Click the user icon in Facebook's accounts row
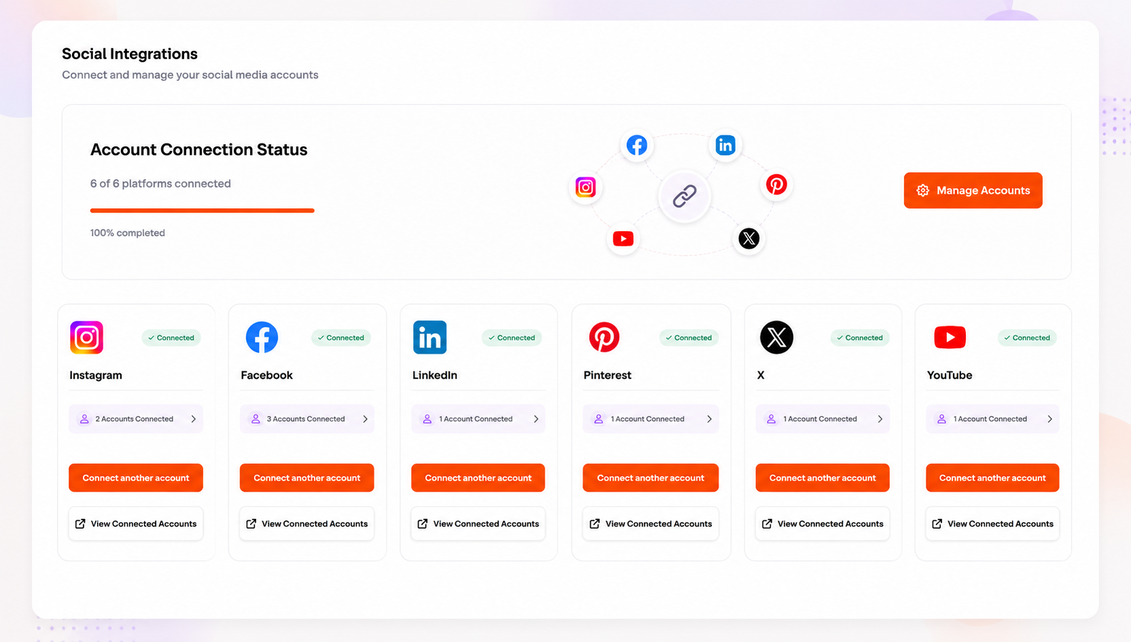The image size is (1131, 642). pyautogui.click(x=255, y=419)
